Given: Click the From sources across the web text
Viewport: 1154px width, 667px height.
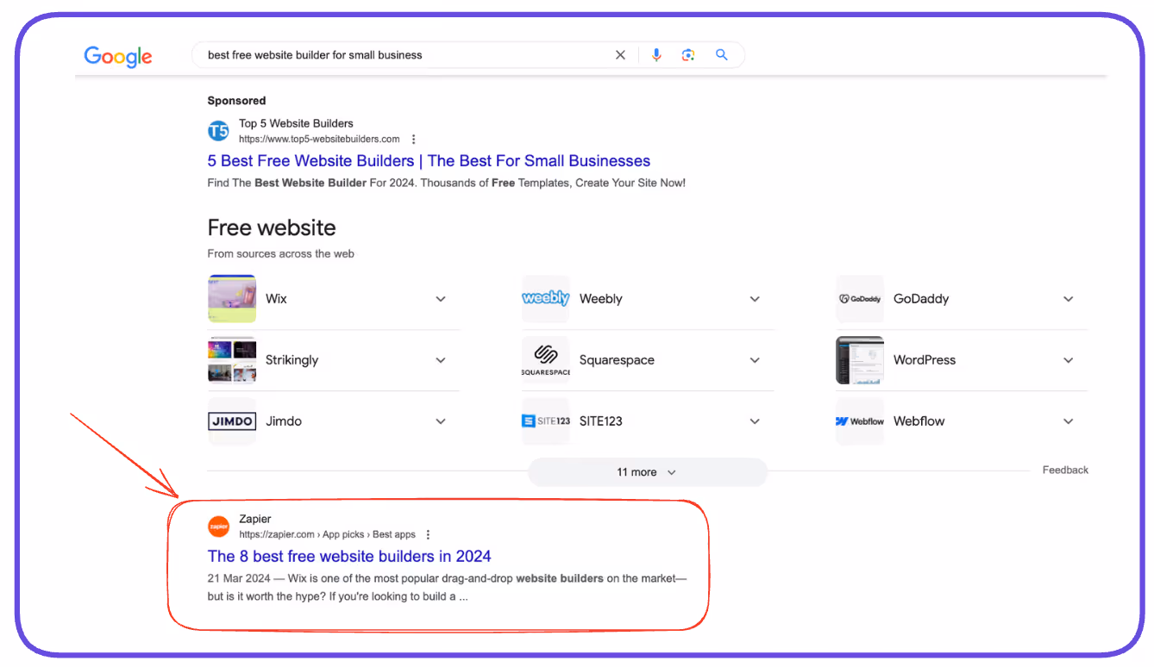Looking at the screenshot, I should (281, 254).
